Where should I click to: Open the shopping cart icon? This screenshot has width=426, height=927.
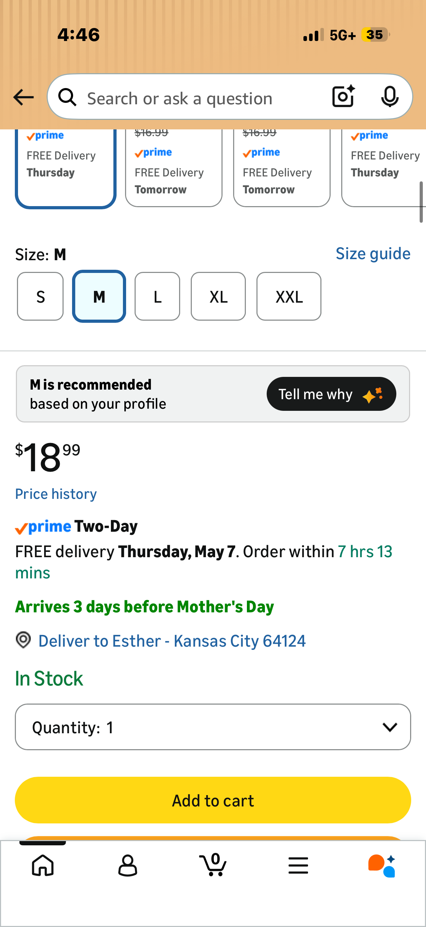click(213, 864)
